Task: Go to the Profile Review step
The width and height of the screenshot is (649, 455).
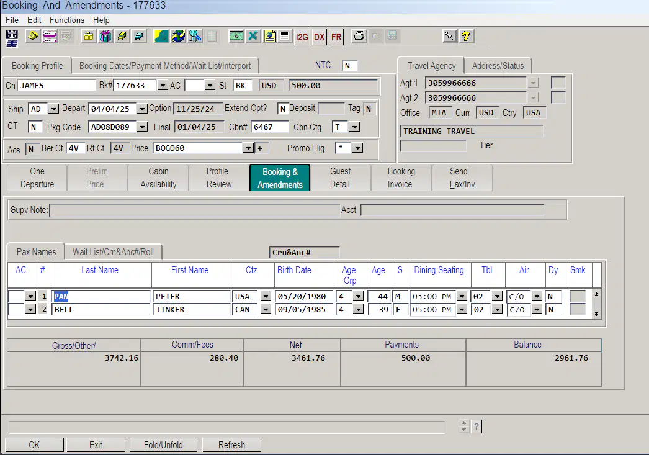Action: click(x=218, y=178)
